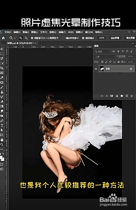The image size is (136, 210).
Task: Select the Clone Stamp tool
Action: [2, 92]
